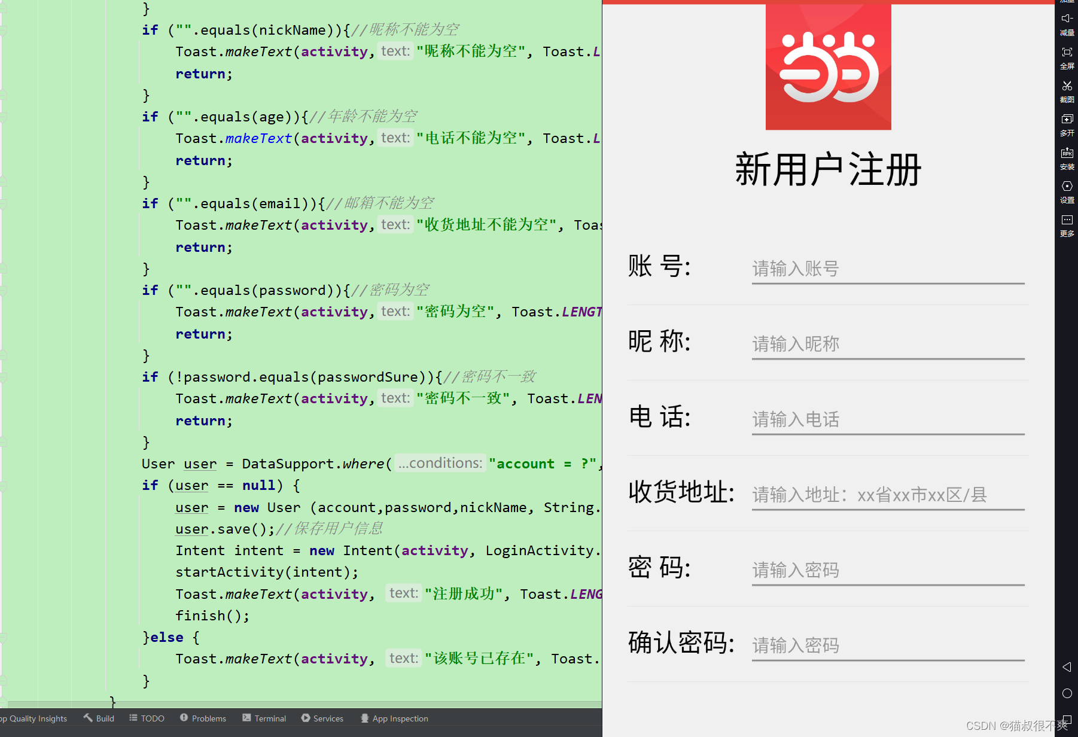Click the if (user == null) line

coord(221,485)
